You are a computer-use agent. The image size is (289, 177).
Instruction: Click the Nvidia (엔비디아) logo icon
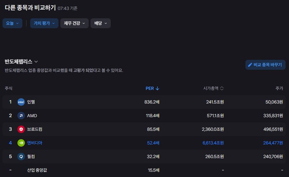[x=21, y=143]
